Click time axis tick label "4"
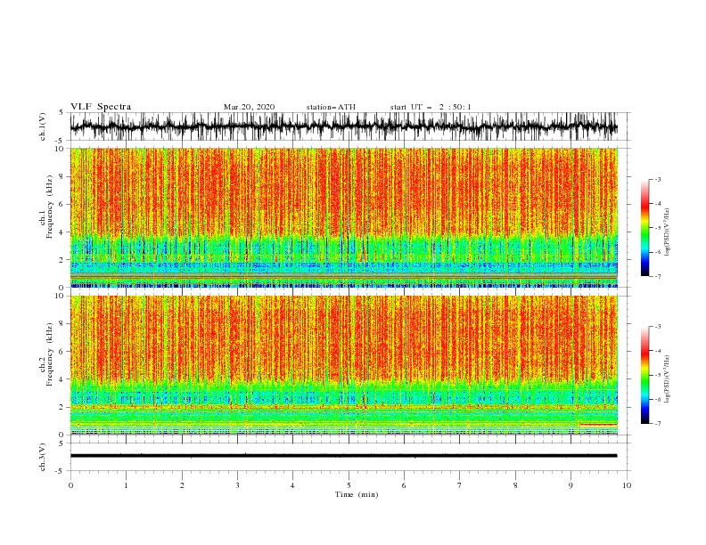 [x=292, y=485]
